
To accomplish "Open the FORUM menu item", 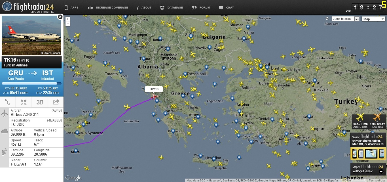I will 201,8.
